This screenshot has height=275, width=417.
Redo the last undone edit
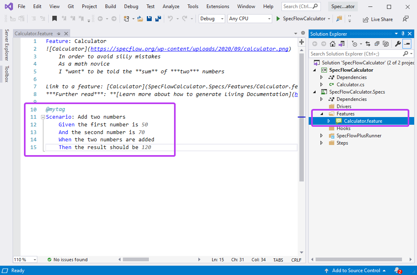(185, 19)
